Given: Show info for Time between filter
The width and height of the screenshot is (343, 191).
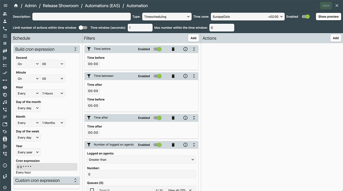Looking at the screenshot, I should 185,76.
